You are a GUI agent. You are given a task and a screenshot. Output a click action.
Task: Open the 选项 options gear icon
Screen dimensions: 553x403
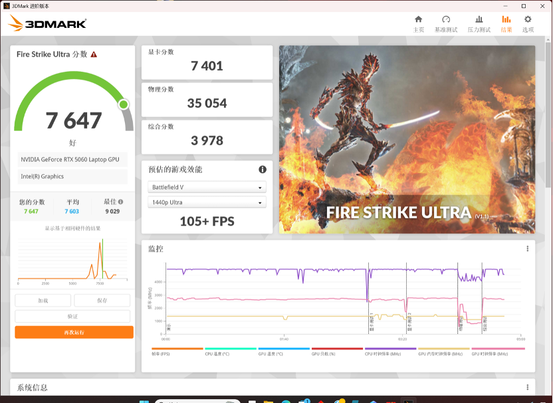[x=528, y=19]
